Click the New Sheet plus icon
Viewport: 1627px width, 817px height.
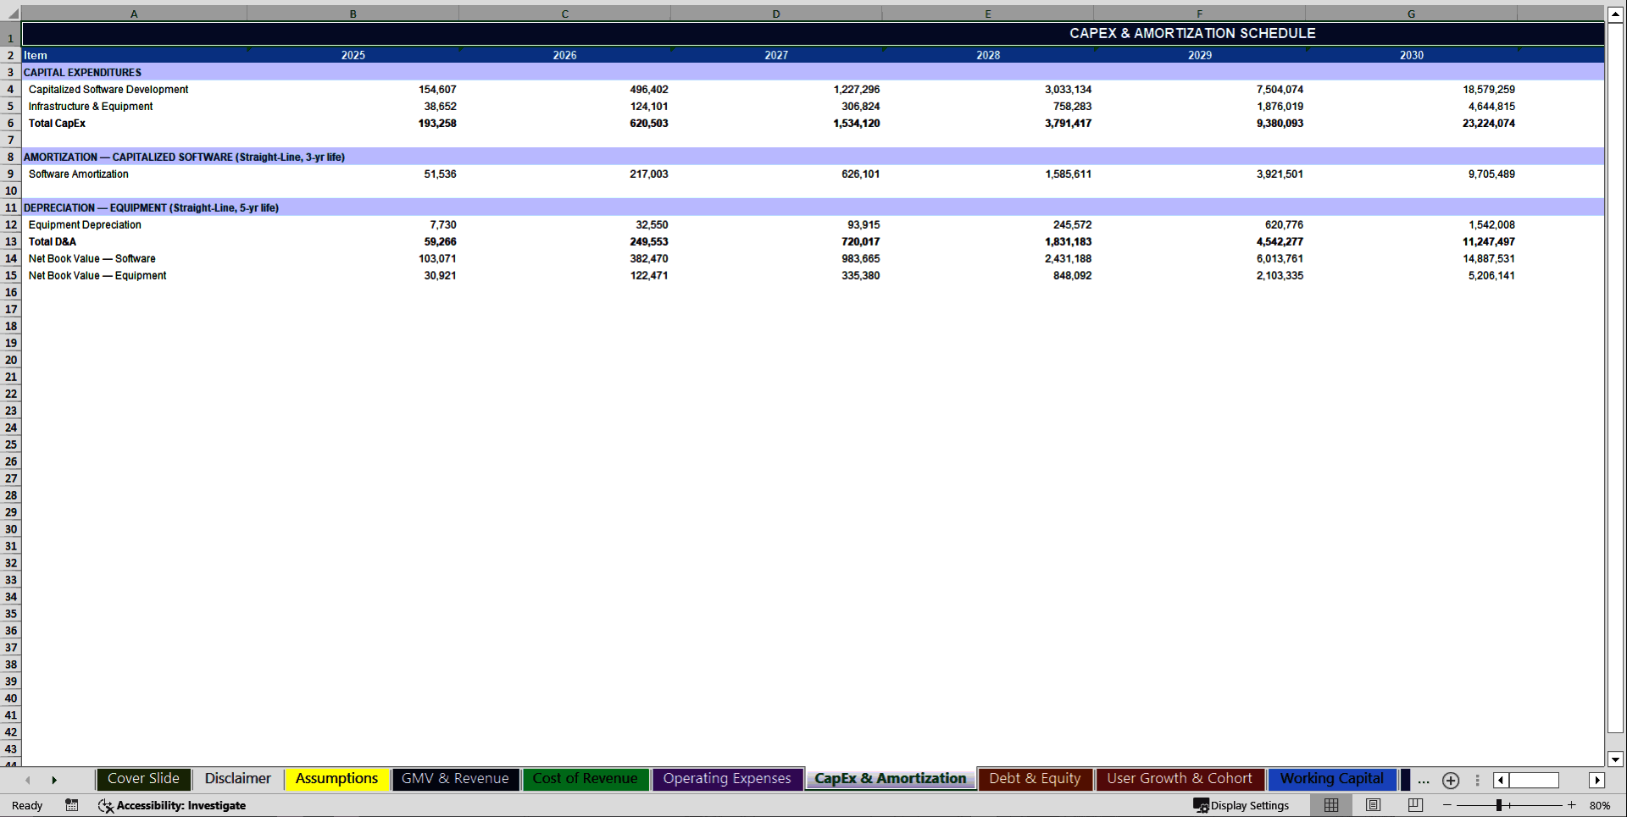click(x=1450, y=781)
